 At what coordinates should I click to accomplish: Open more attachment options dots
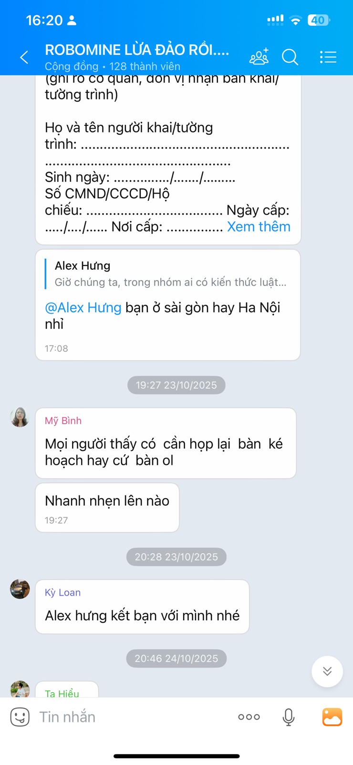point(249,717)
